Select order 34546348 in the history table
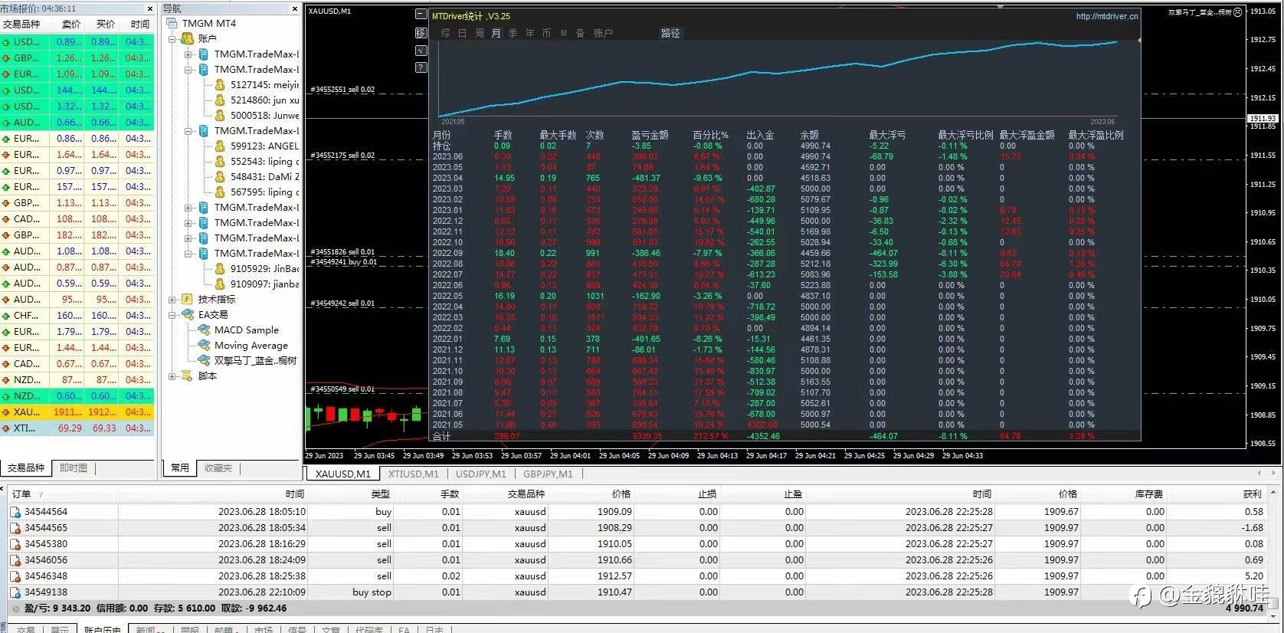 [639, 576]
